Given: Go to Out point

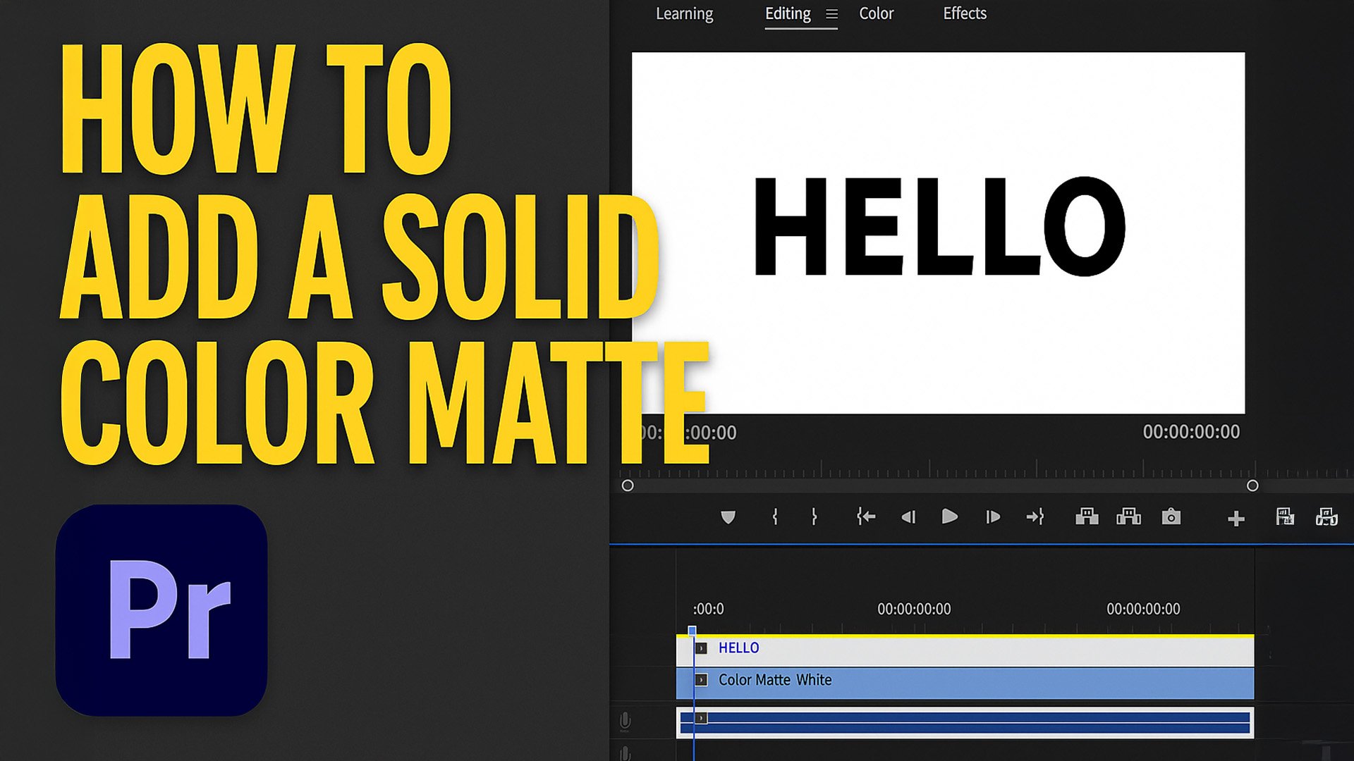Looking at the screenshot, I should pyautogui.click(x=1035, y=517).
